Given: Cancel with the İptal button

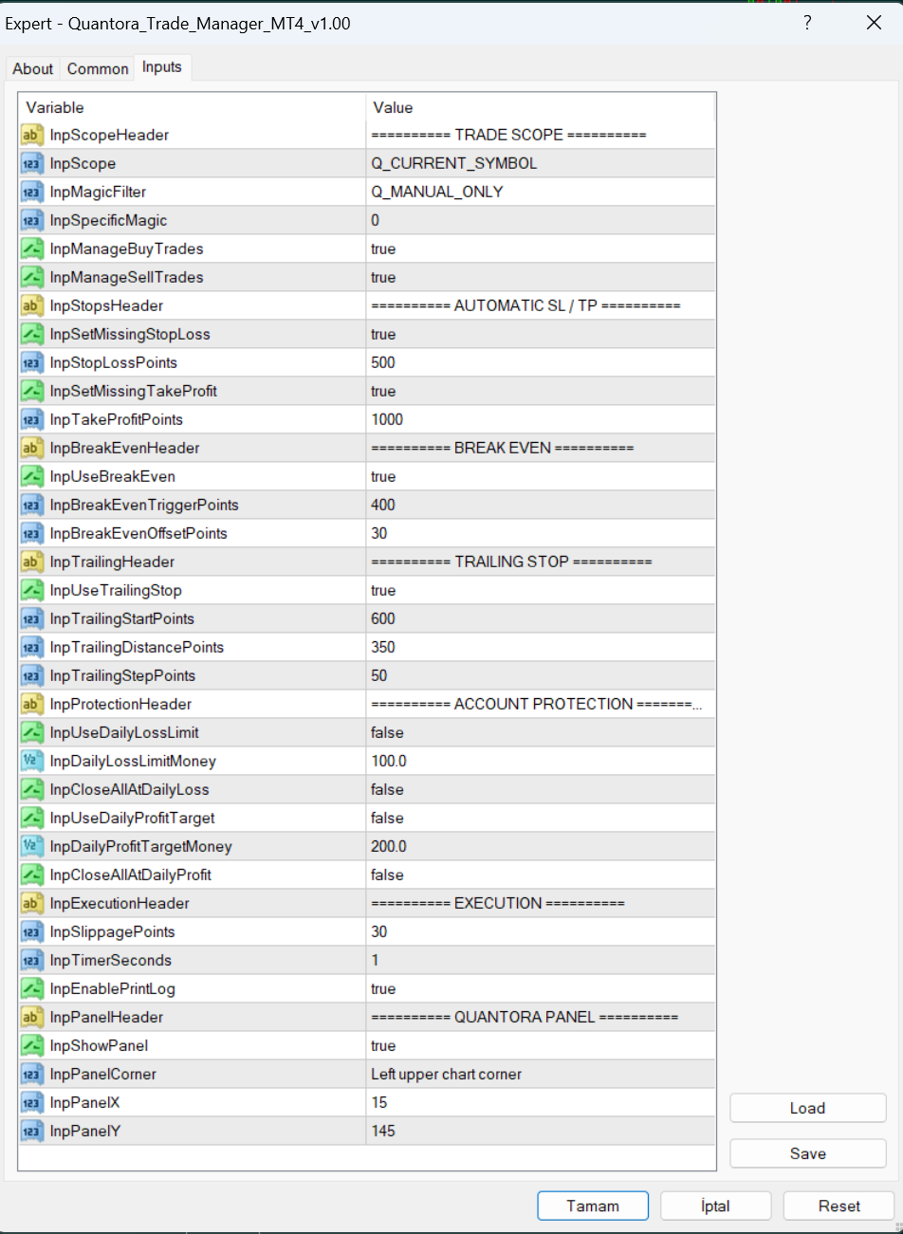Looking at the screenshot, I should (x=716, y=1206).
